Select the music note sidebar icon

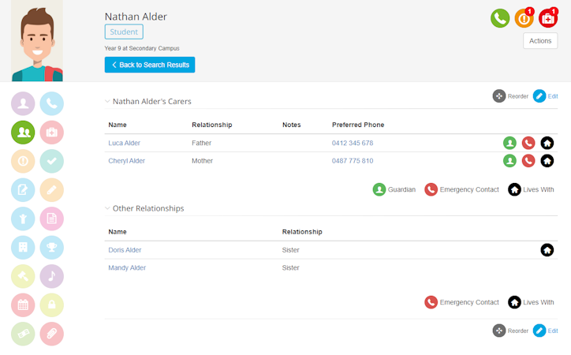(x=52, y=276)
